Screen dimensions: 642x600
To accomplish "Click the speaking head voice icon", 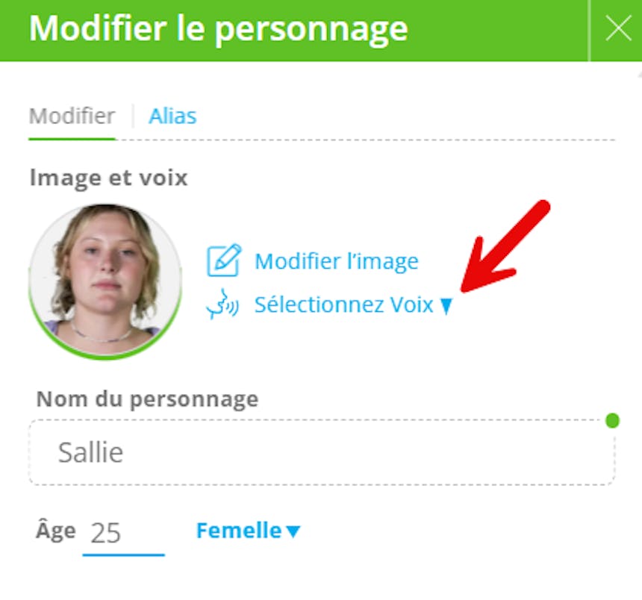I will (x=222, y=305).
